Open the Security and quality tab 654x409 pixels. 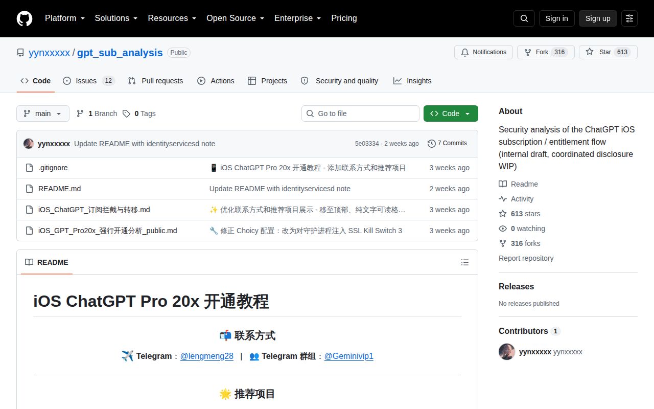point(340,81)
